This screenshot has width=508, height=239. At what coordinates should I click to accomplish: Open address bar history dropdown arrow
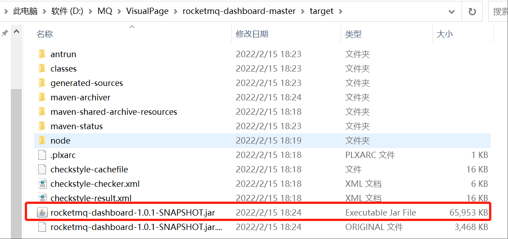click(x=451, y=12)
